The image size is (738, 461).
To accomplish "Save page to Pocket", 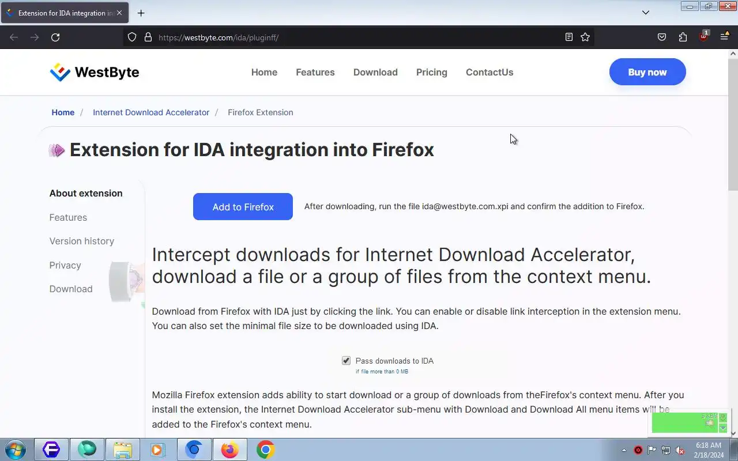I will point(662,37).
